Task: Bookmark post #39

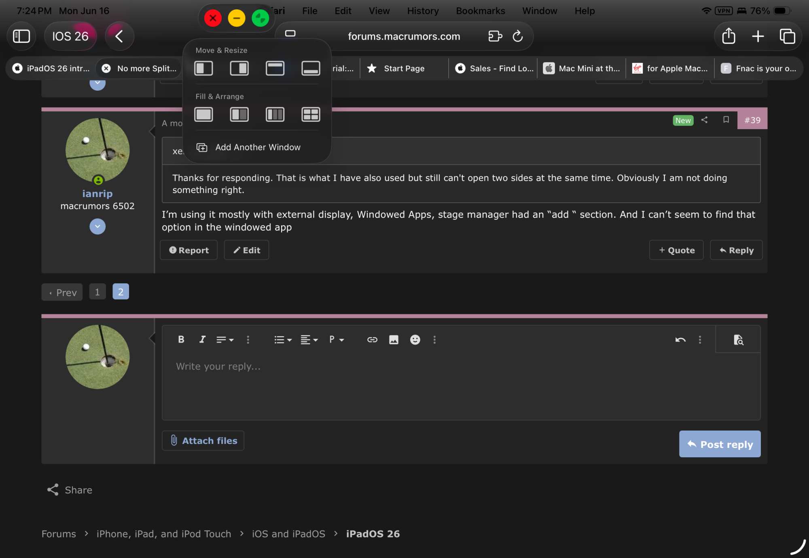Action: tap(726, 120)
